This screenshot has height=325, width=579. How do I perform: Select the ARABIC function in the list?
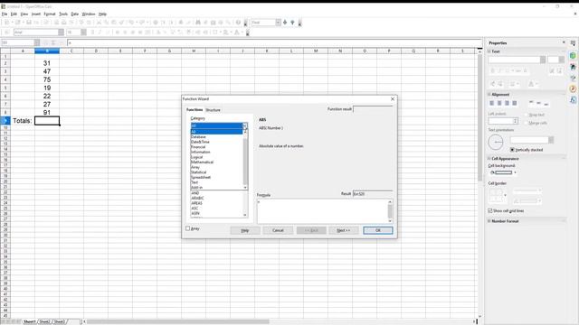[x=197, y=199]
